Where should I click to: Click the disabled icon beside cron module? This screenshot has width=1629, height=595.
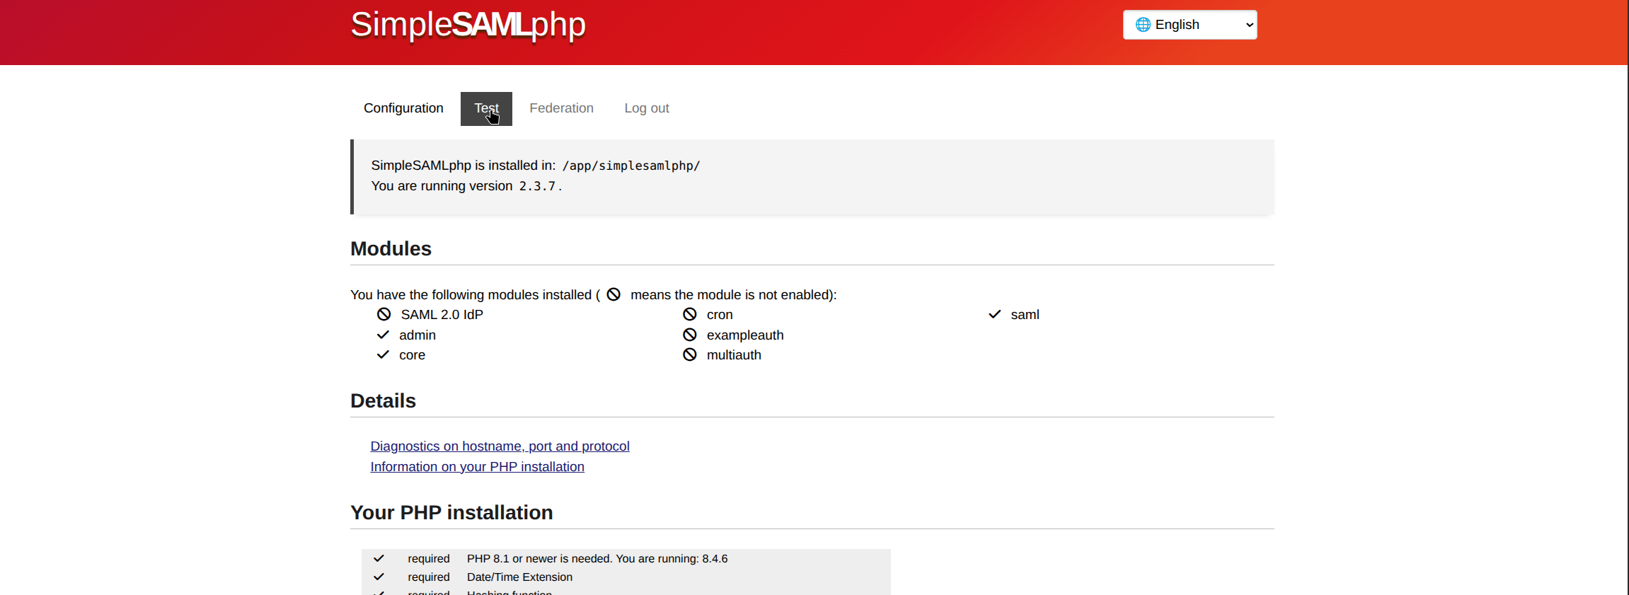(689, 314)
